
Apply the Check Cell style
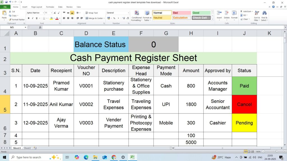pyautogui.click(x=201, y=18)
